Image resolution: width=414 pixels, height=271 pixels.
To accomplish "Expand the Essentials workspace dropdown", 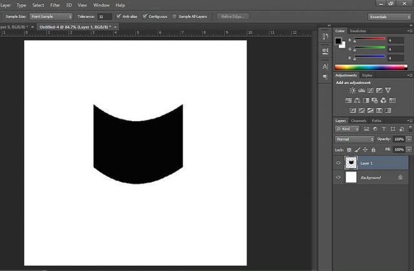I will [x=388, y=16].
